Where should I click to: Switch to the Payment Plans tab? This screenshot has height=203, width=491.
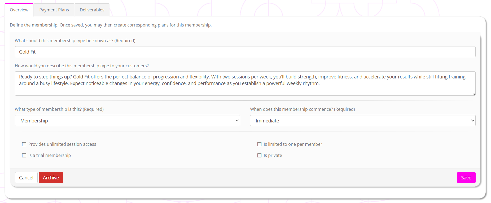coord(54,10)
